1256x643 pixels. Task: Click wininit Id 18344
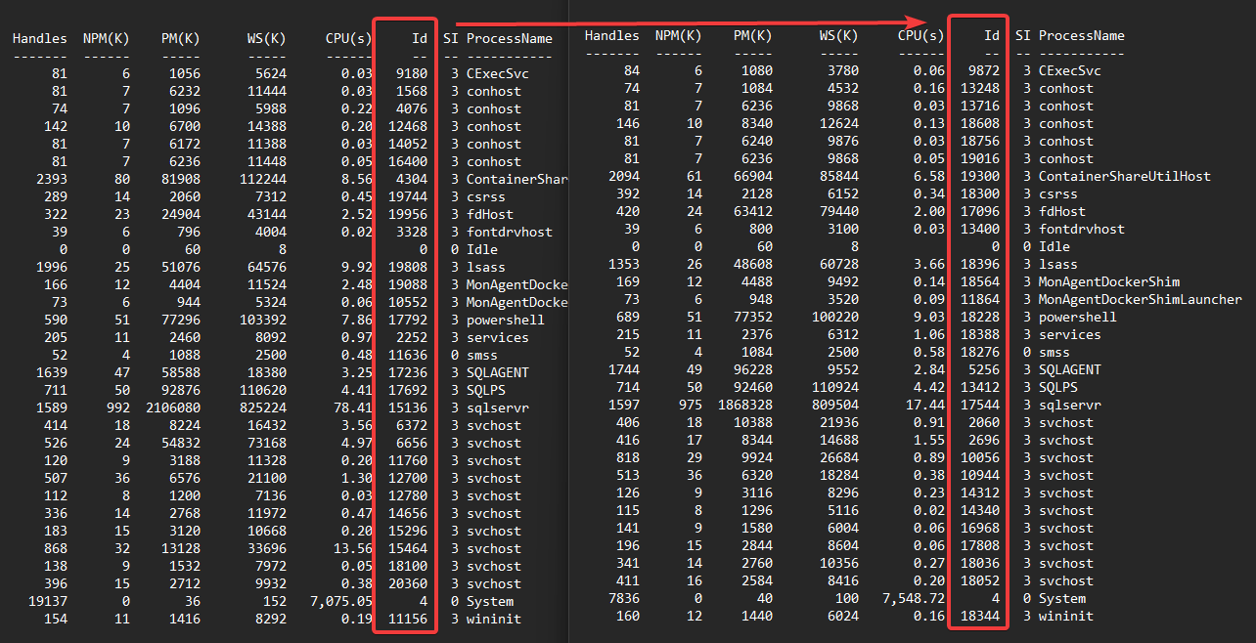979,616
